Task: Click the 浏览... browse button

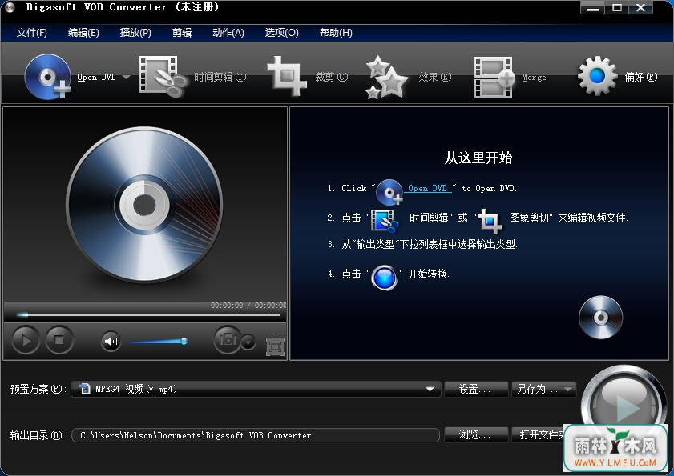Action: click(476, 434)
